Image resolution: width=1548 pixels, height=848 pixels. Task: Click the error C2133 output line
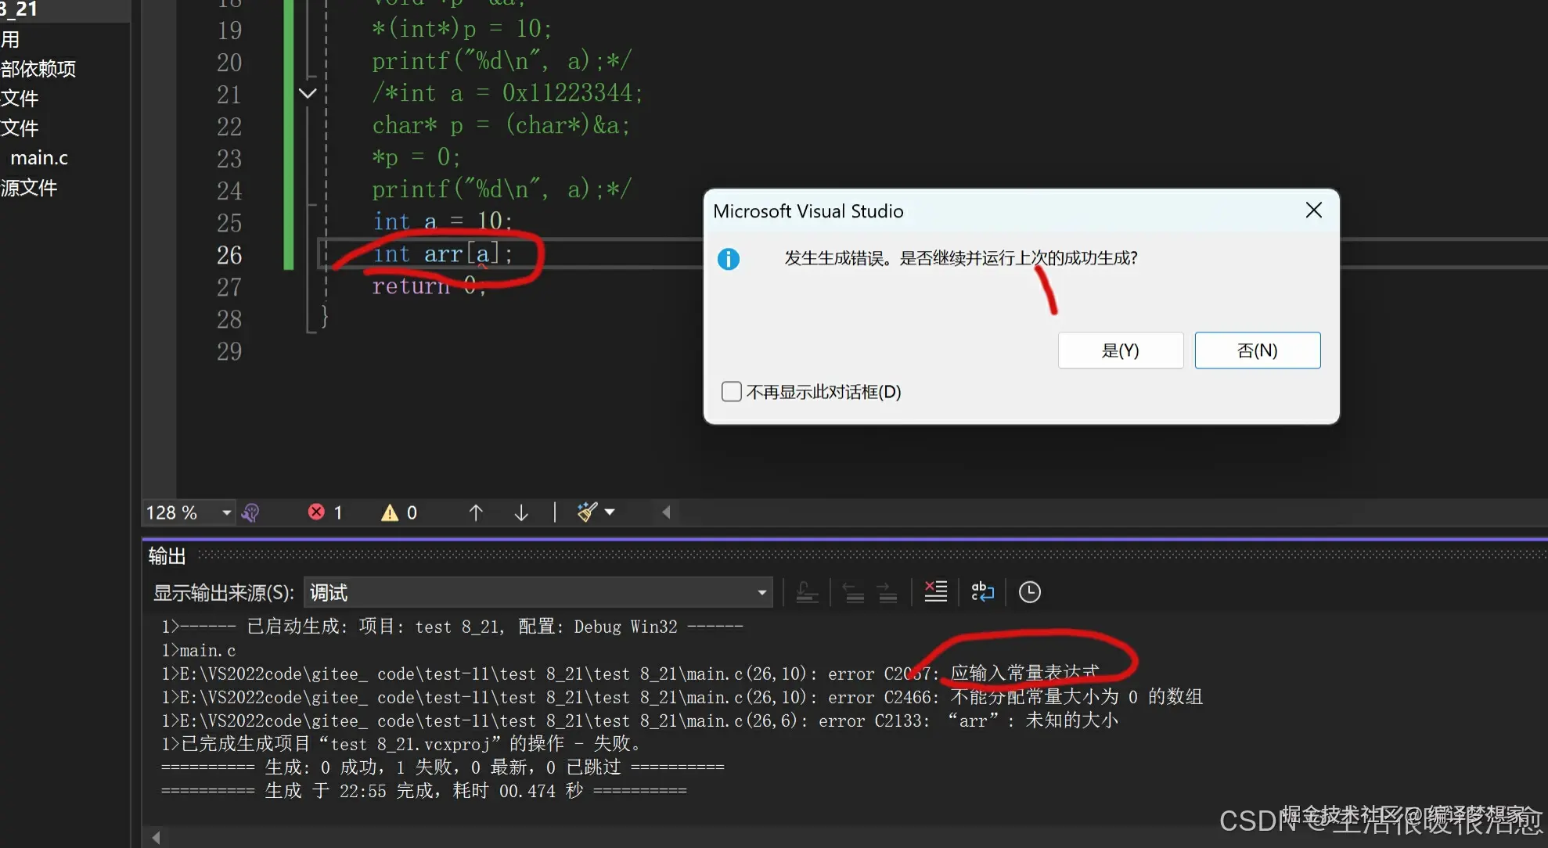tap(639, 720)
